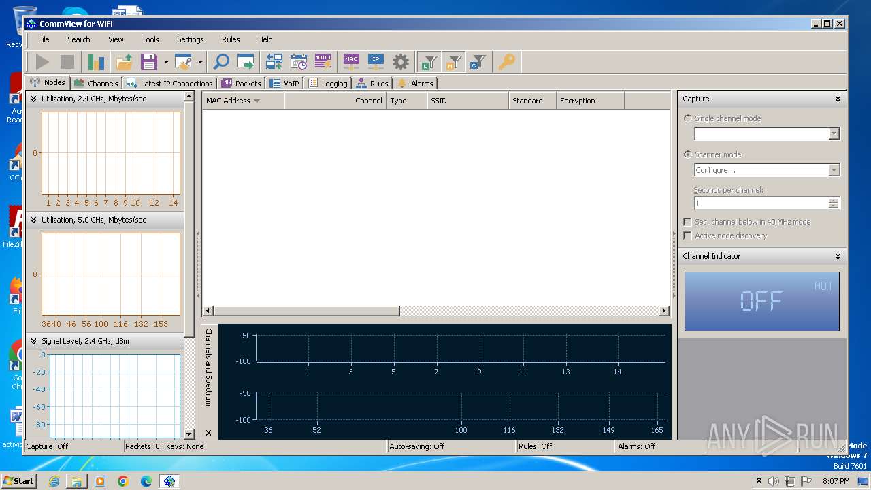Screen dimensions: 871x490
Task: Open the Windows Start menu
Action: pyautogui.click(x=19, y=480)
